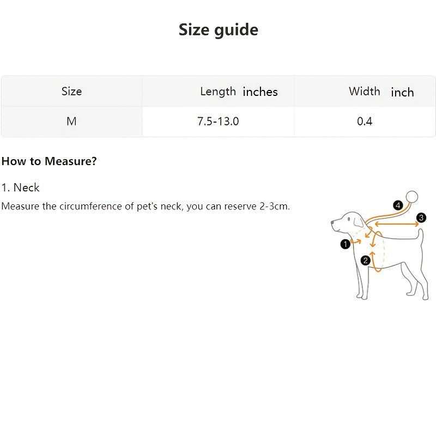This screenshot has width=436, height=436.
Task: Click the Size guide title
Action: click(218, 29)
